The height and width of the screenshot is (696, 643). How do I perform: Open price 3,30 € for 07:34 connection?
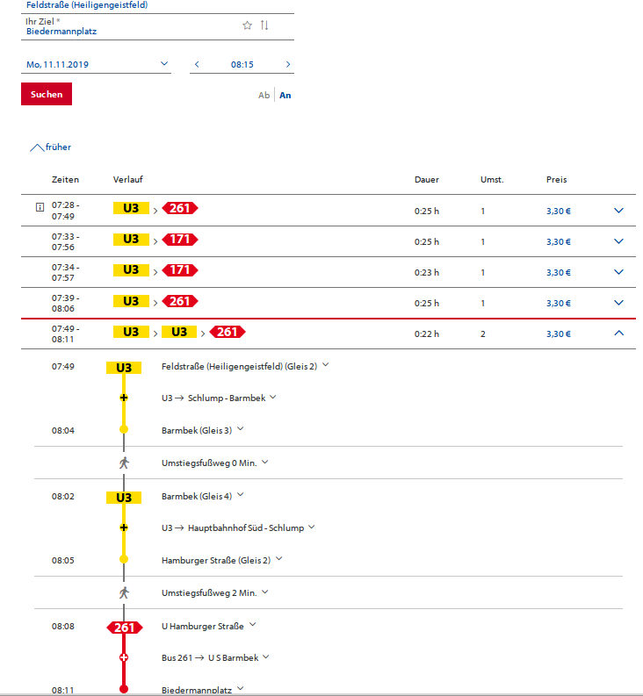(559, 273)
